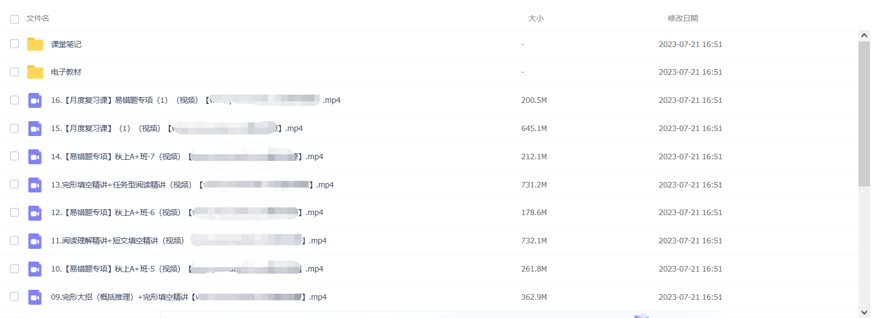Image resolution: width=874 pixels, height=318 pixels.
Task: Click video icon of file 12 秋上A+班-6
Action: [x=35, y=212]
